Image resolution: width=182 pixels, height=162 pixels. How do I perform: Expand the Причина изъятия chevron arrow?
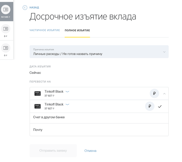(x=164, y=52)
